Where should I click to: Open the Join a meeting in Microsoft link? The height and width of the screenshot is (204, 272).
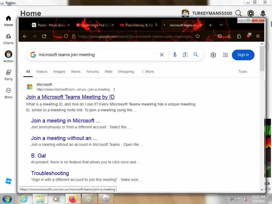(66, 121)
